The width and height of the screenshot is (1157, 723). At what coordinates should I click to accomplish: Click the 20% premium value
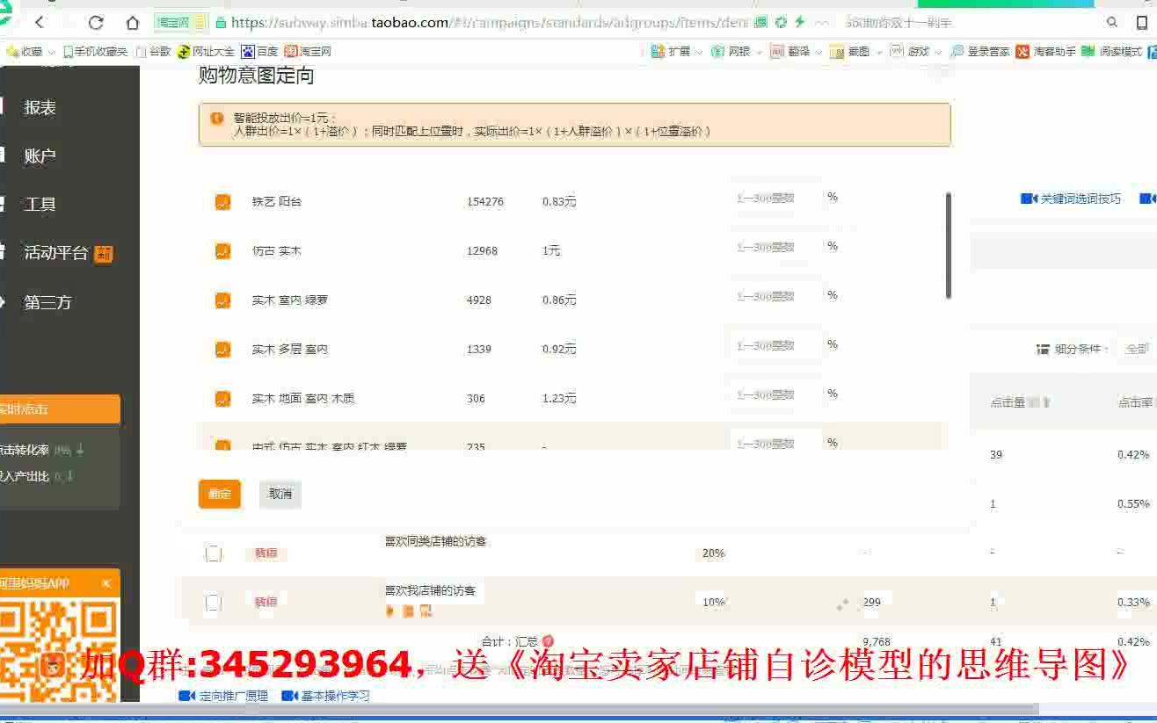713,553
